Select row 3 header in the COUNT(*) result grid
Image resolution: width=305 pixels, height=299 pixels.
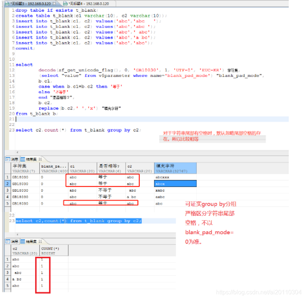[7, 273]
